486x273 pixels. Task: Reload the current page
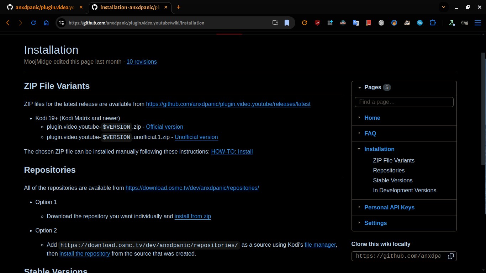[x=33, y=23]
